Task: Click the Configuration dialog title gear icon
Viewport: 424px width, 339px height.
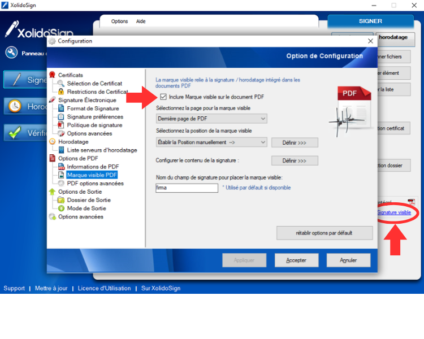Action: point(52,41)
